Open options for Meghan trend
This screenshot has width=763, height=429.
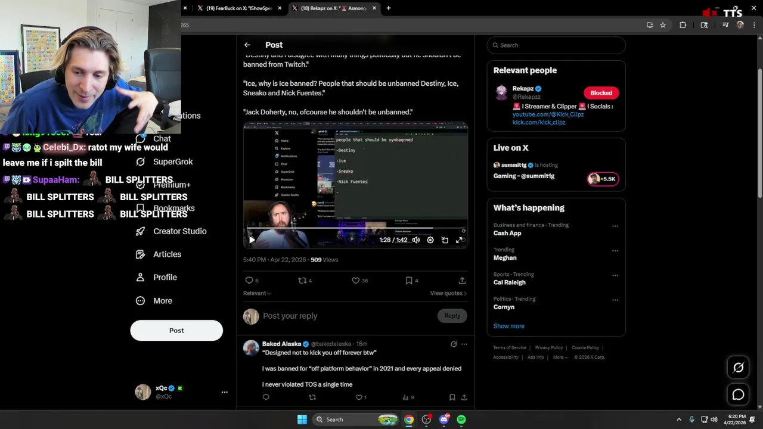coord(615,251)
